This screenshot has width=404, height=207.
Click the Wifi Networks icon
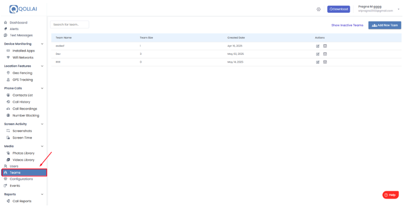[x=8, y=57]
